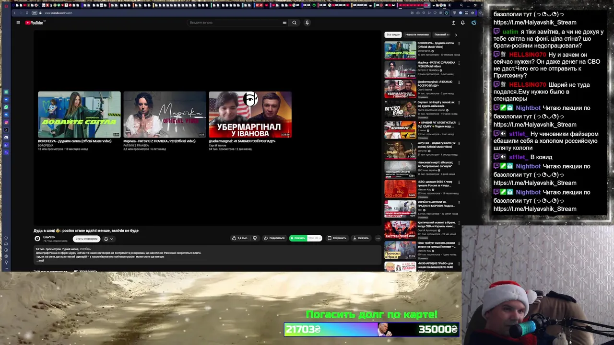This screenshot has height=345, width=614.
Task: Click donation goal bar 'Погасить долг по карте'
Action: [372, 329]
